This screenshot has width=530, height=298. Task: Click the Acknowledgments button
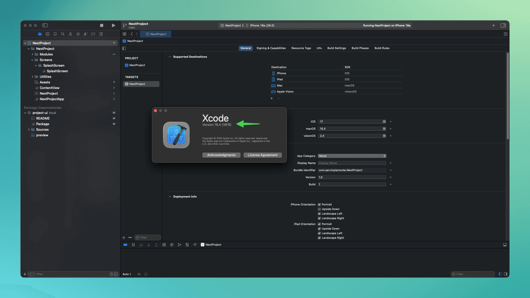(x=221, y=155)
